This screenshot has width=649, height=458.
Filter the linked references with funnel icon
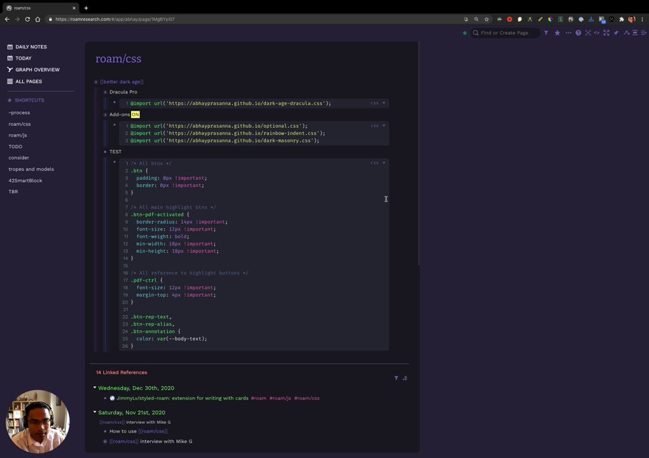pyautogui.click(x=396, y=378)
